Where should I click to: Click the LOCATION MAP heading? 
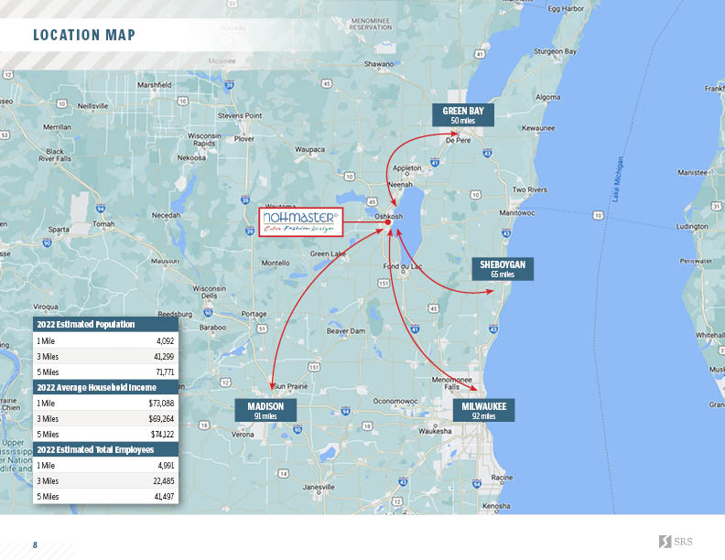point(84,35)
